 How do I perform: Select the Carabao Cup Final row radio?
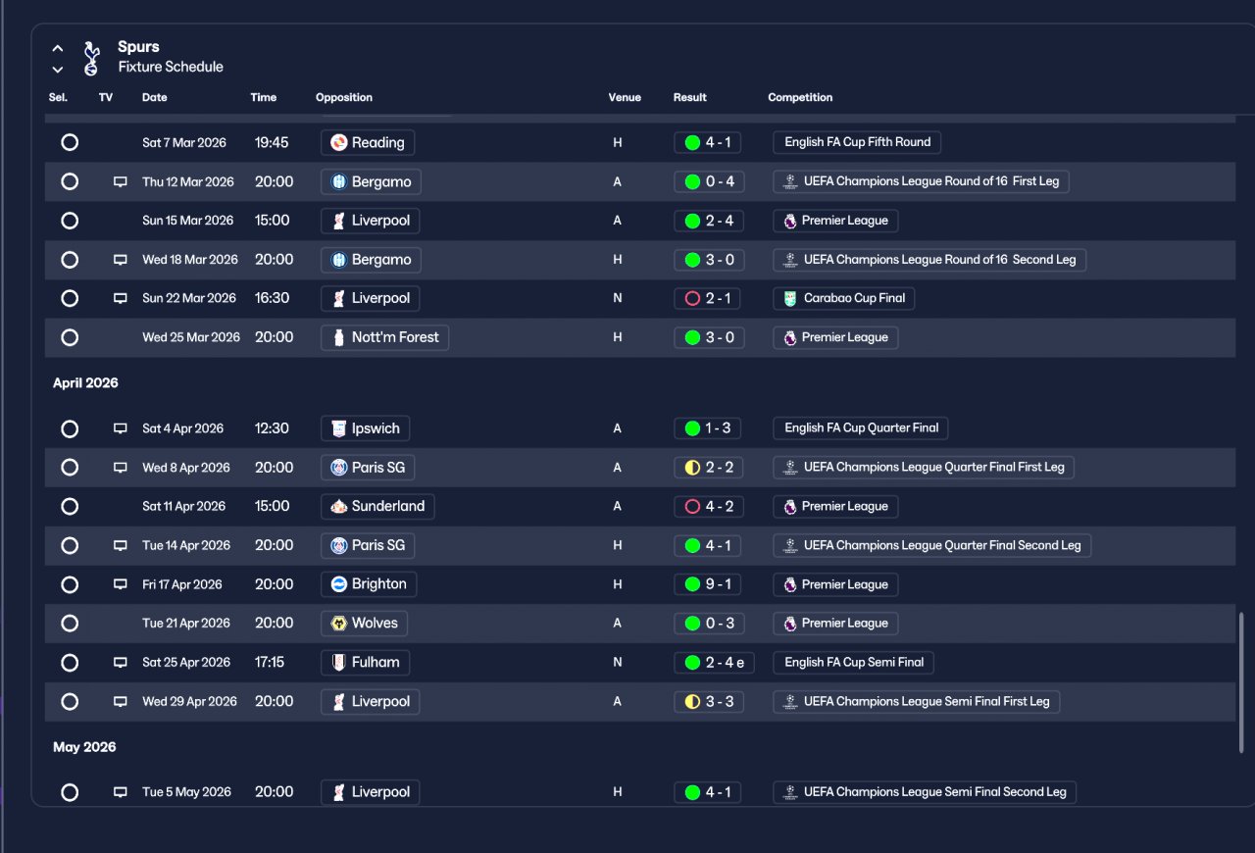point(70,298)
